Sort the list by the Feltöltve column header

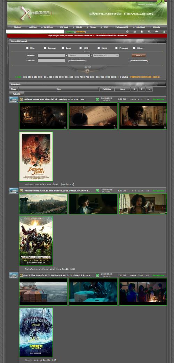click(x=107, y=89)
